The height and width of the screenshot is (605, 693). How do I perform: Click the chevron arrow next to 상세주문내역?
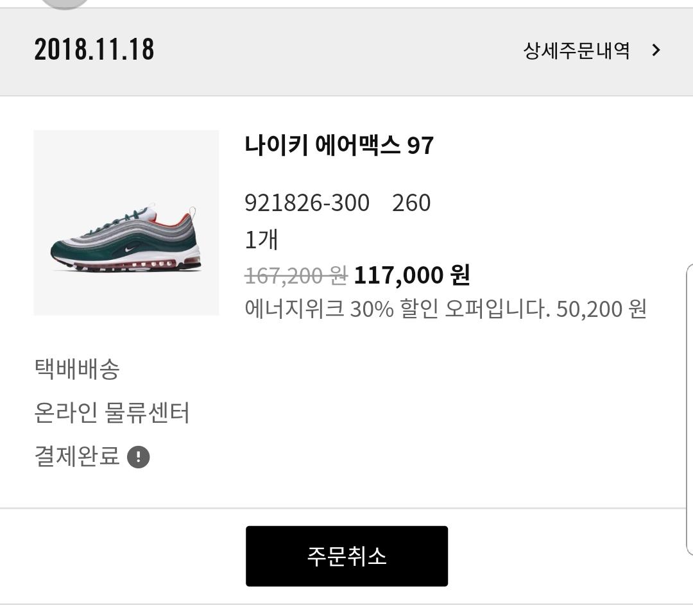click(x=655, y=50)
